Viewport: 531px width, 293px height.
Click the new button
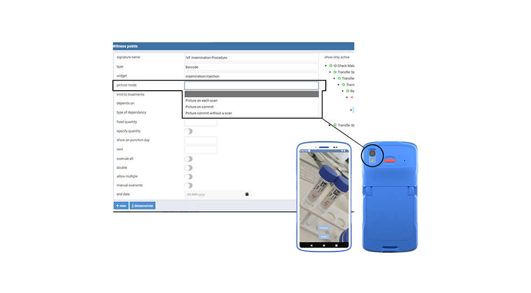point(121,206)
